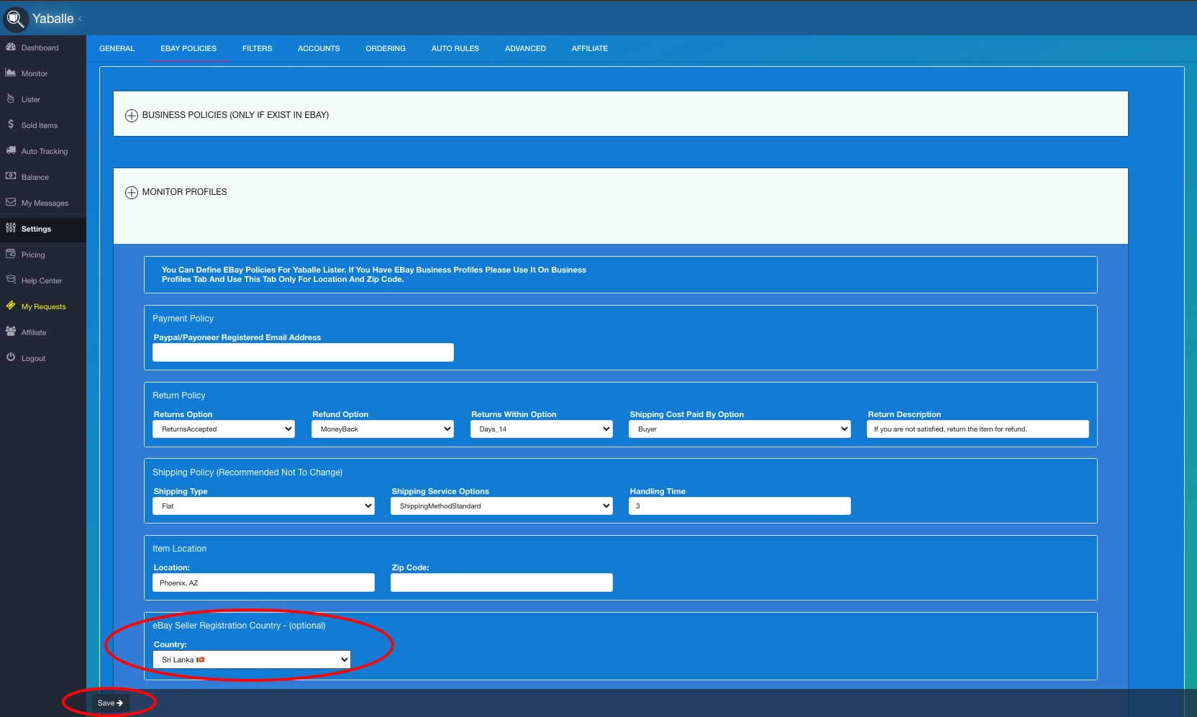
Task: Switch to the Filters tab
Action: click(x=257, y=49)
